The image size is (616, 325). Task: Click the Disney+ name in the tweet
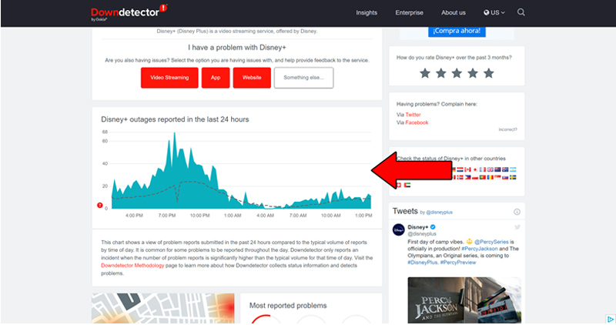click(x=417, y=227)
